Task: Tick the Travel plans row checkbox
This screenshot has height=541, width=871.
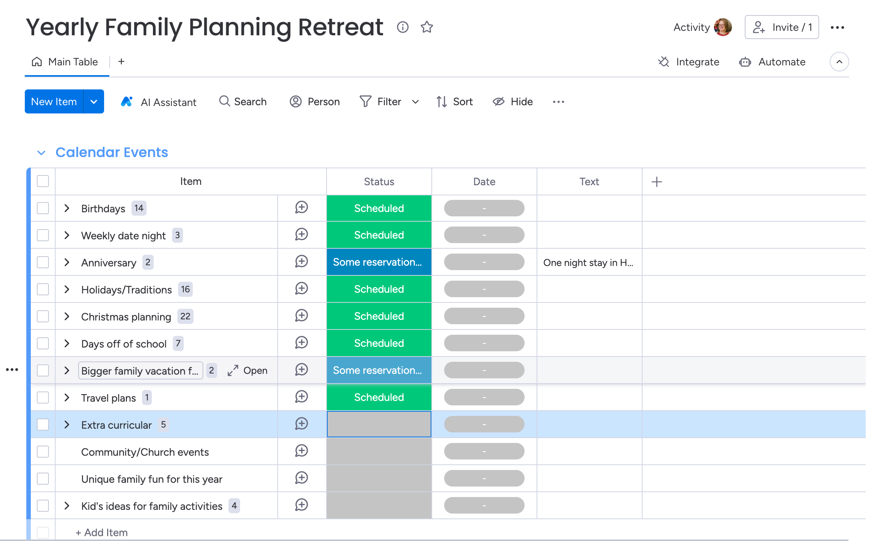Action: tap(43, 397)
